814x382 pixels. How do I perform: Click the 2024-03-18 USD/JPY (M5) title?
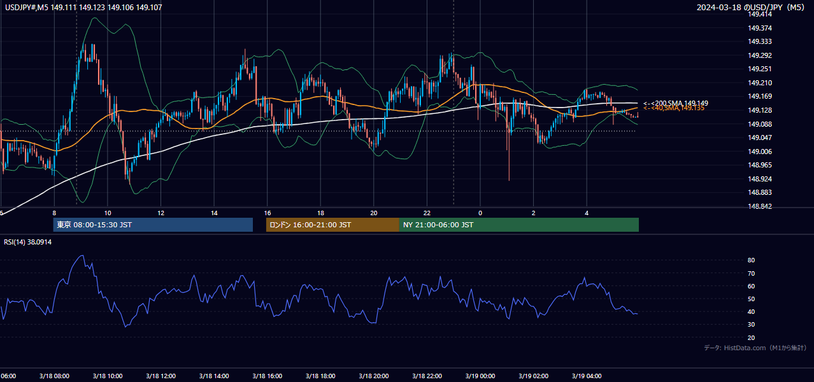pyautogui.click(x=751, y=8)
